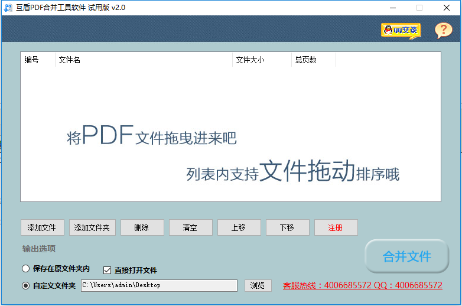Click the 添加文件夹 button

point(92,227)
